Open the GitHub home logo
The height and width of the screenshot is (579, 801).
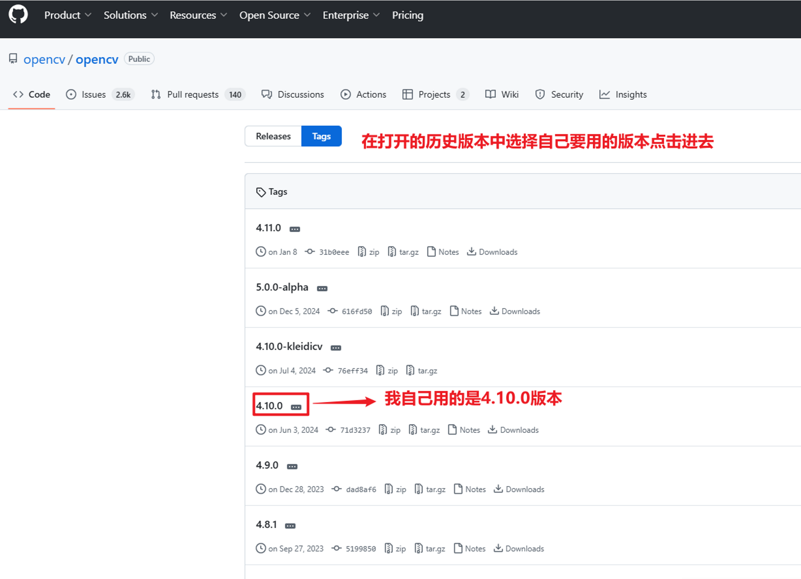tap(18, 15)
